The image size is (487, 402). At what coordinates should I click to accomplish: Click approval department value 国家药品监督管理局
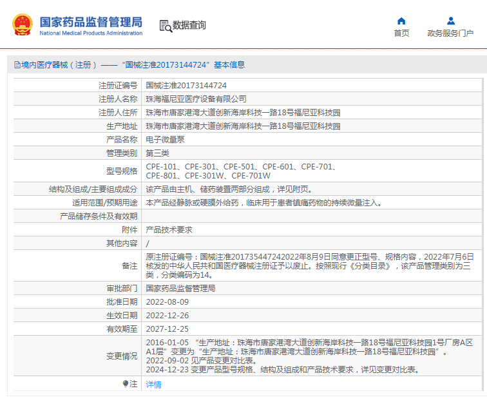[x=180, y=289]
